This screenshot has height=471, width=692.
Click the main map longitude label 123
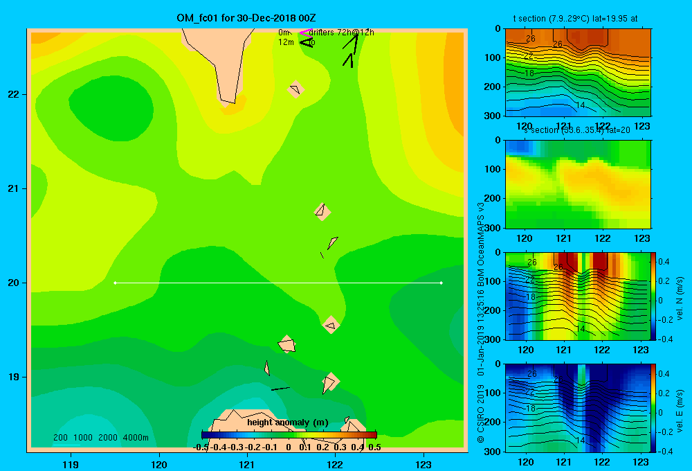tap(424, 464)
